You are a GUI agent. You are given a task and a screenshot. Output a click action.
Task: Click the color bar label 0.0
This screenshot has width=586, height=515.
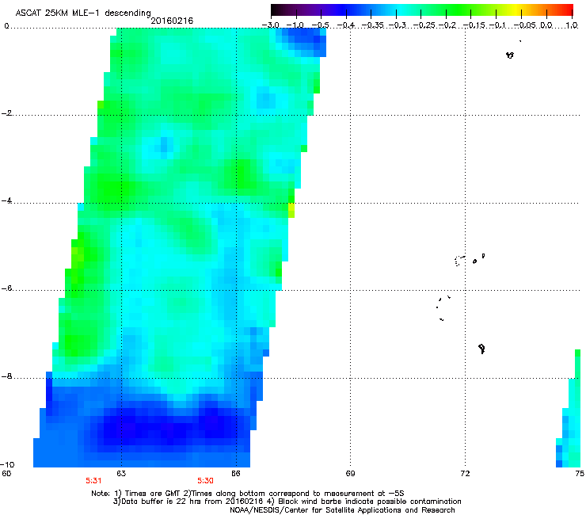(546, 25)
